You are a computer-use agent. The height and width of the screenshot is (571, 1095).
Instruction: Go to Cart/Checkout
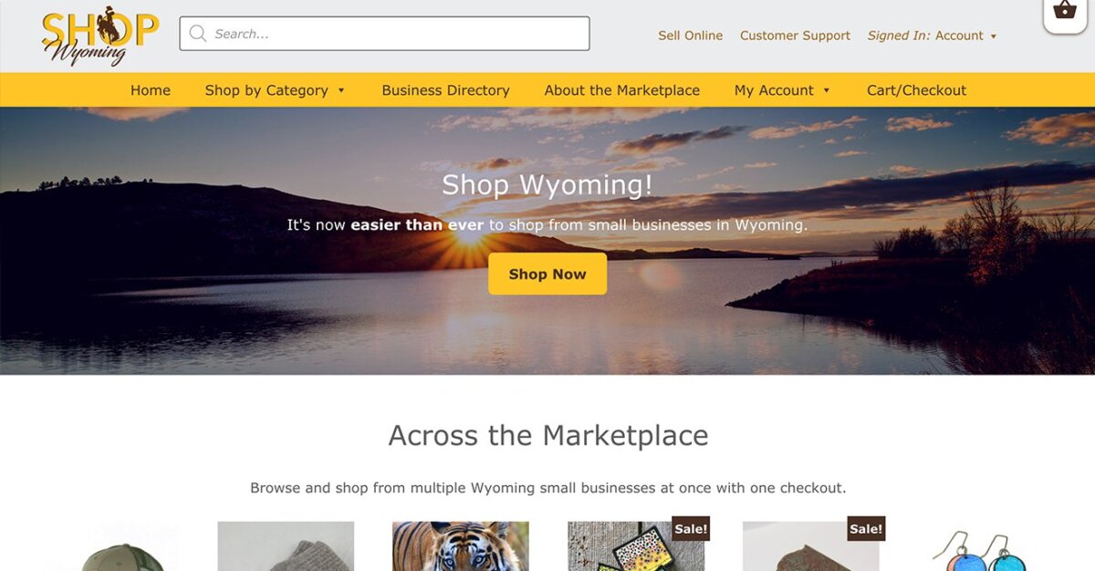(916, 90)
